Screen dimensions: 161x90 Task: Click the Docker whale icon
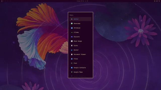coord(72,50)
